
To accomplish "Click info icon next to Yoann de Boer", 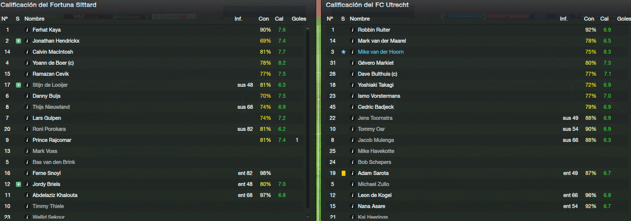I will pos(27,63).
